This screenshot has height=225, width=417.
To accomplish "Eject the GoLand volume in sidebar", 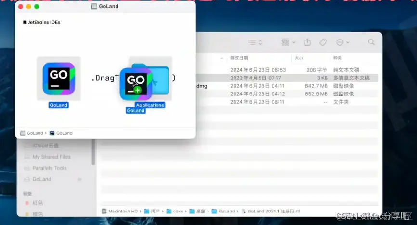I will click(x=79, y=180).
